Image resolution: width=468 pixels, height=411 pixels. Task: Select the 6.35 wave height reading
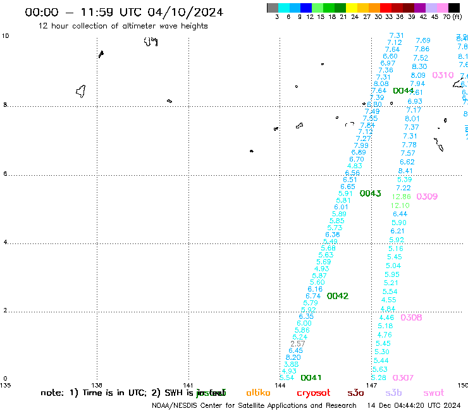(306, 316)
